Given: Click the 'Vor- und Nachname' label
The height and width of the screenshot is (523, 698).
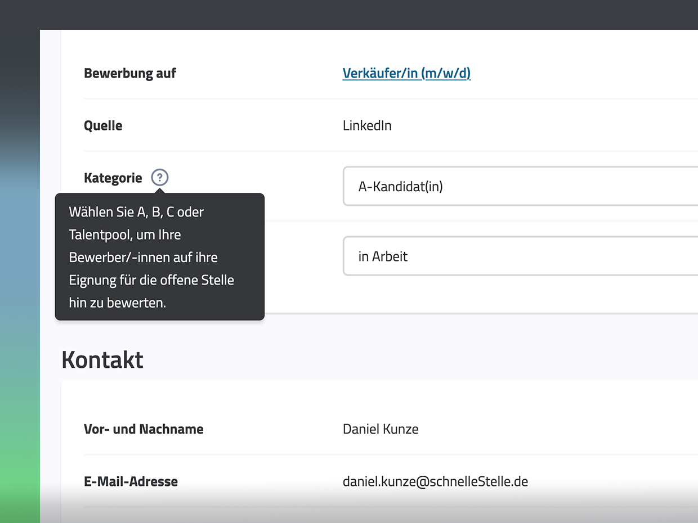Looking at the screenshot, I should [x=144, y=429].
